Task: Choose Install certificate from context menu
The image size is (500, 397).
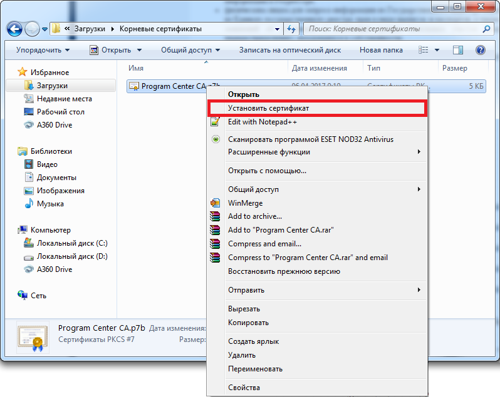Action: tap(268, 108)
